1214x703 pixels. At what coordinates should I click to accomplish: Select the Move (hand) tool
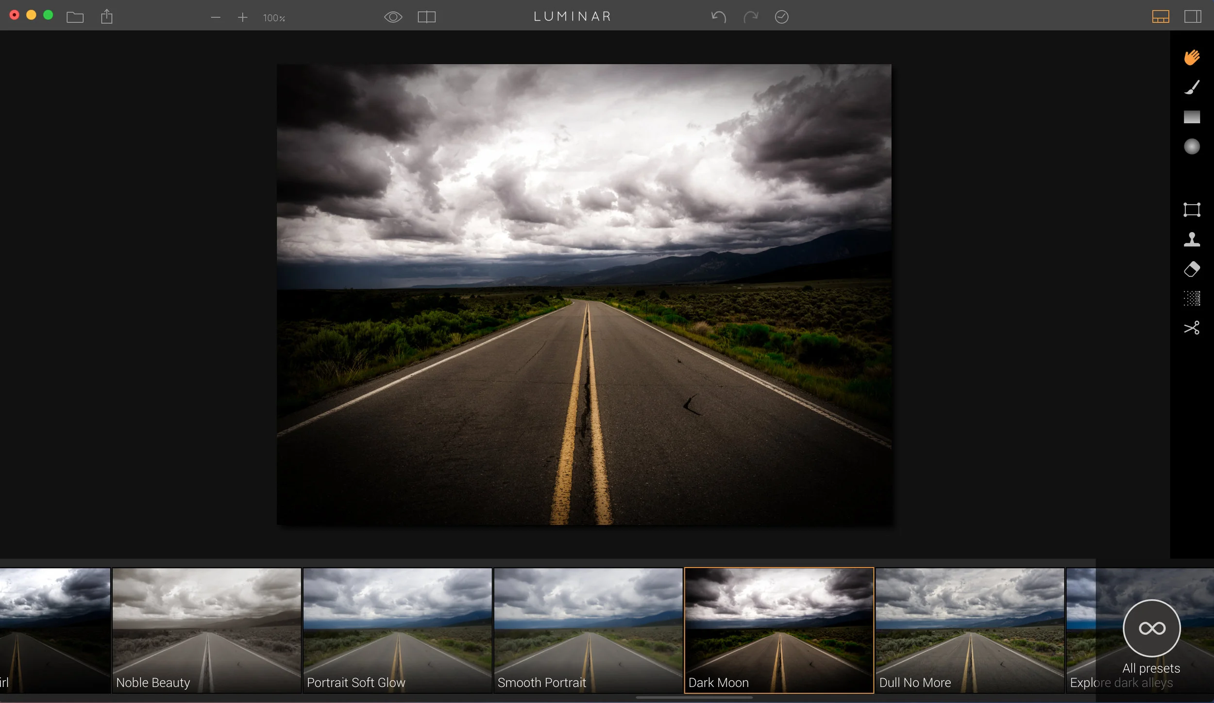point(1192,57)
